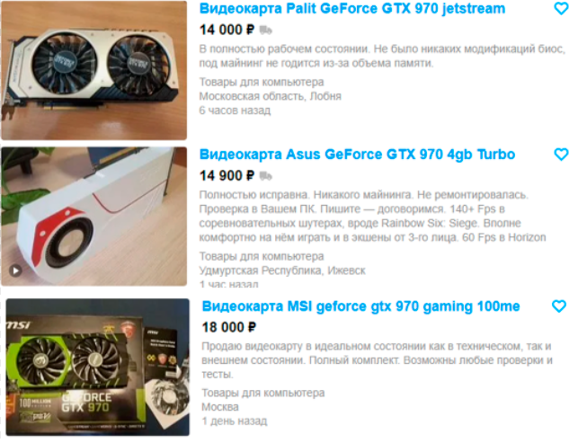Open Asus GeForce GTX 970 4gb Turbo listing
This screenshot has height=443, width=569.
[x=357, y=155]
